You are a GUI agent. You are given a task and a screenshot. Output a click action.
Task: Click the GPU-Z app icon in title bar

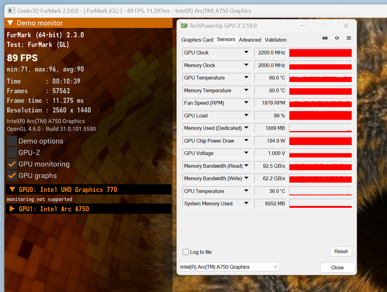184,25
